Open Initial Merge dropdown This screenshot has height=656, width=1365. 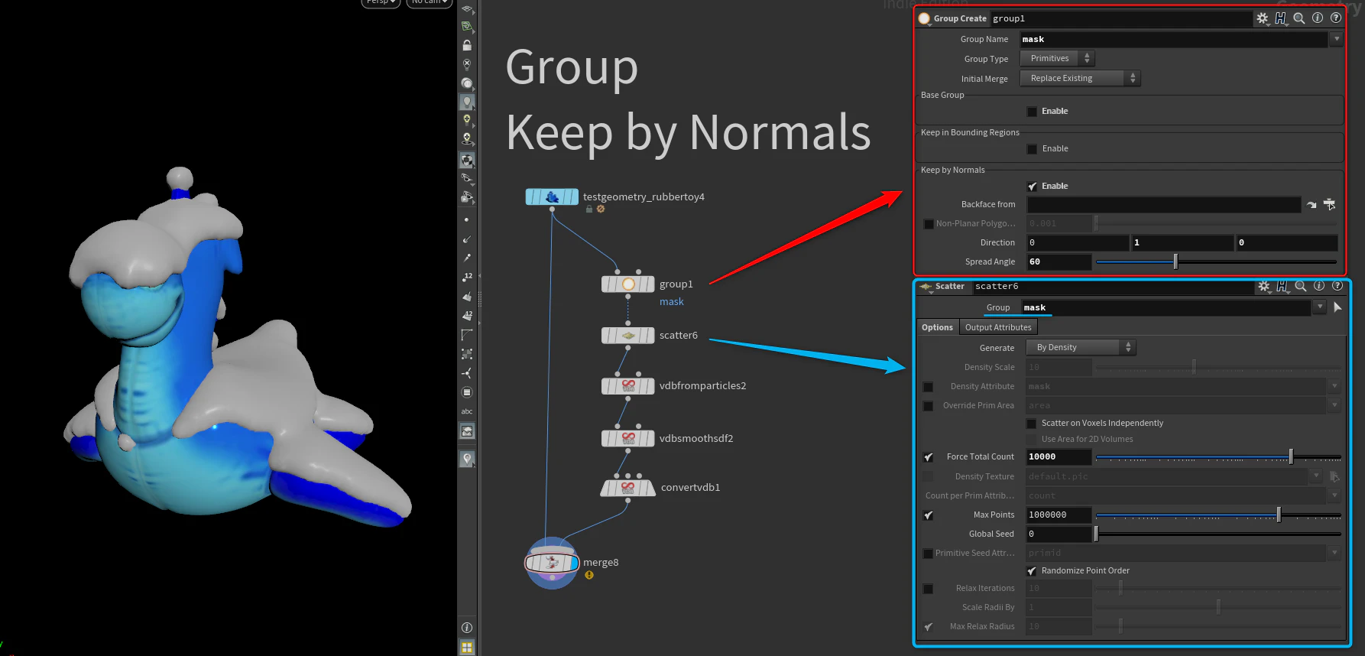click(1081, 78)
